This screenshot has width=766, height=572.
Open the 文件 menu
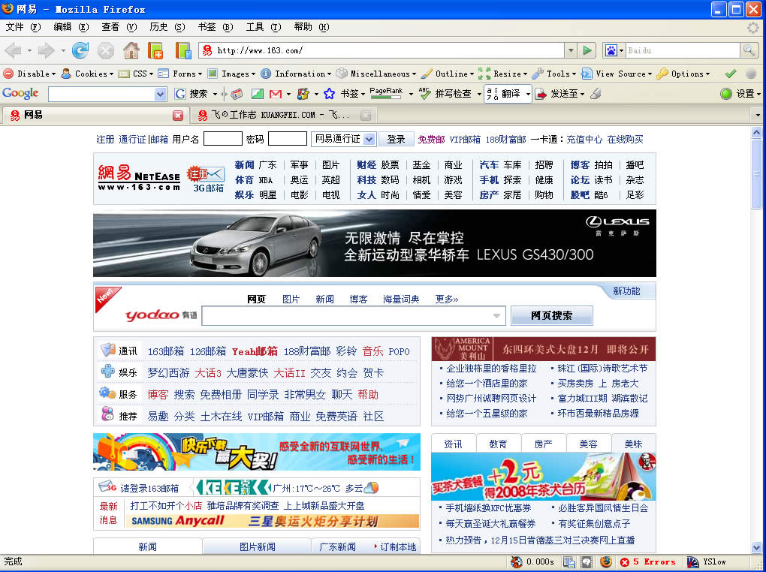23,27
